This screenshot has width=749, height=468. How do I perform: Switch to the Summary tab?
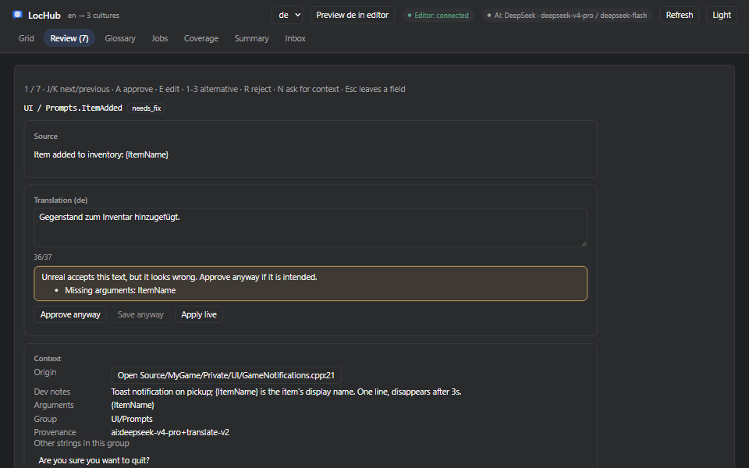tap(251, 38)
